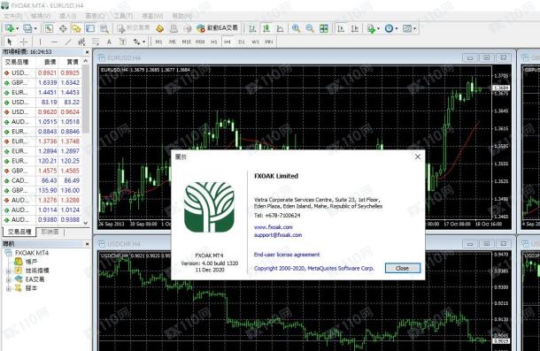The image size is (540, 351).
Task: Zoom in on the chart
Action: tap(296, 28)
